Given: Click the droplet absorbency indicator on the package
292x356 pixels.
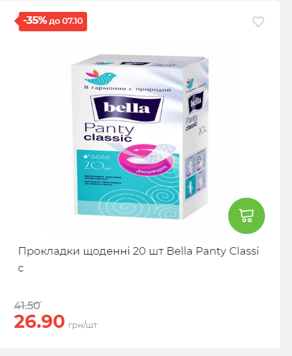Looking at the screenshot, I should tap(97, 156).
